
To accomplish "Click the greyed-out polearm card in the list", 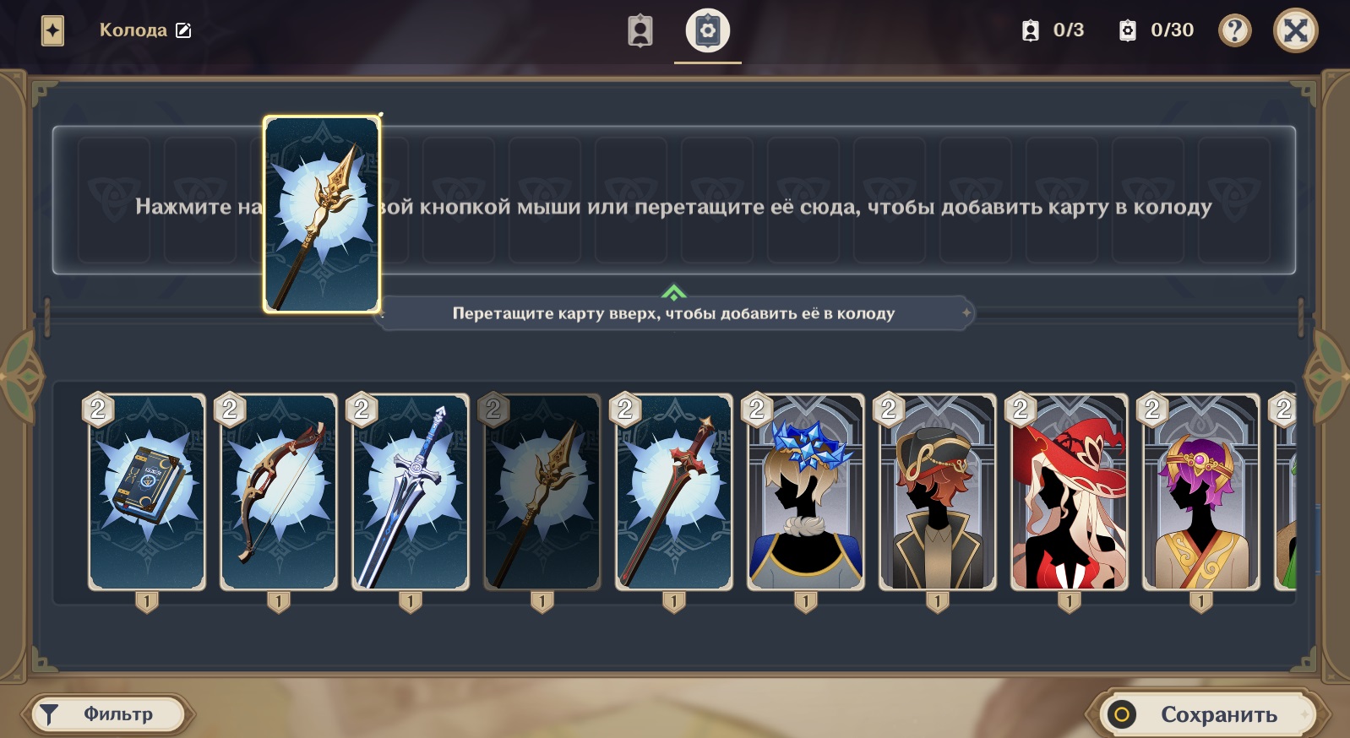I will 542,491.
